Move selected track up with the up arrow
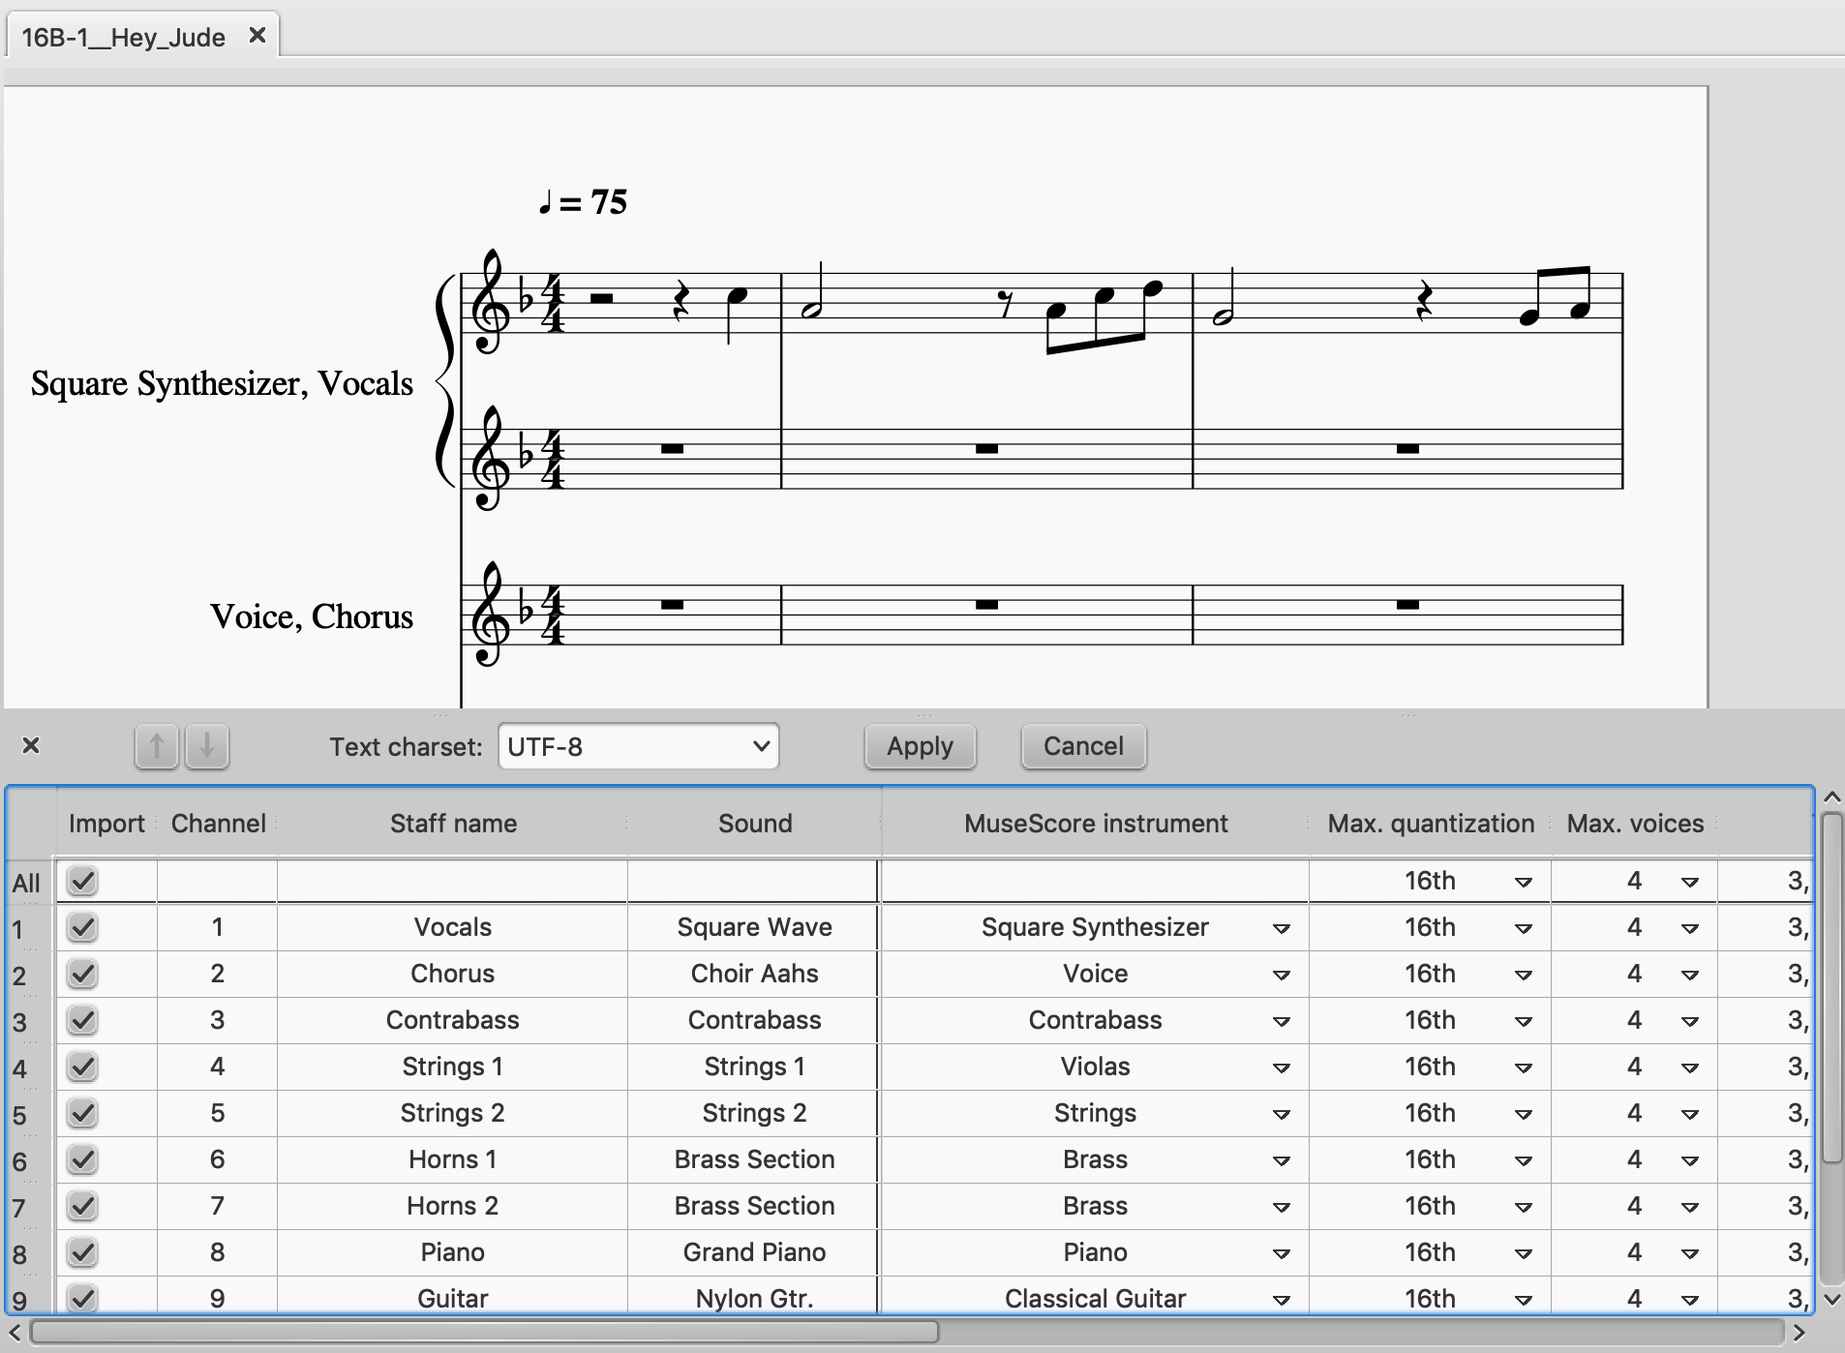Image resolution: width=1845 pixels, height=1353 pixels. (157, 747)
